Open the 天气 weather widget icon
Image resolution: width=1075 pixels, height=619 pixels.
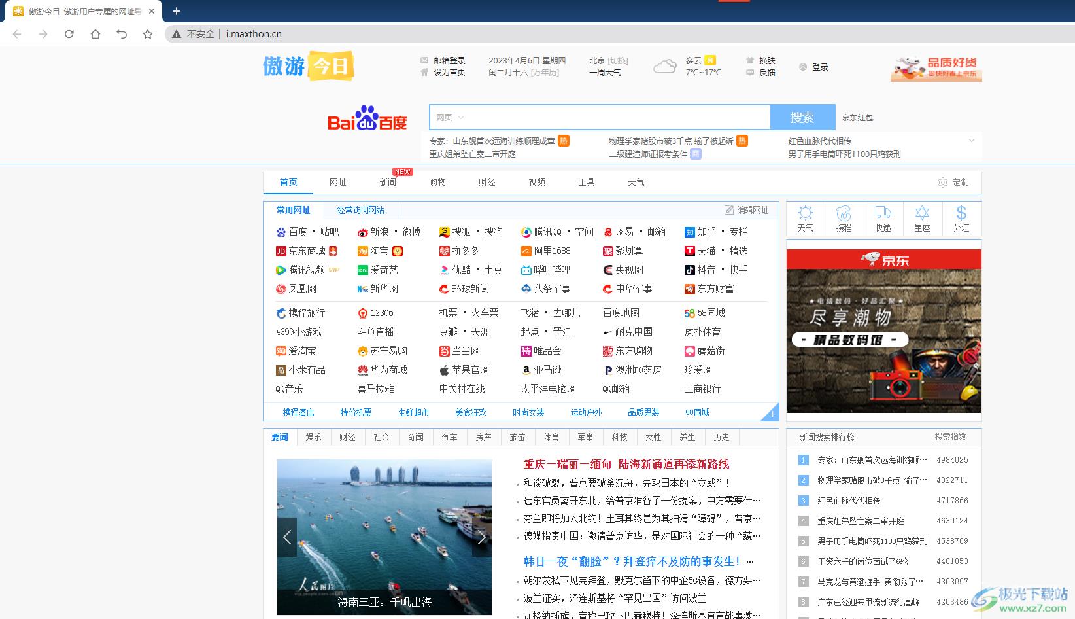point(806,219)
